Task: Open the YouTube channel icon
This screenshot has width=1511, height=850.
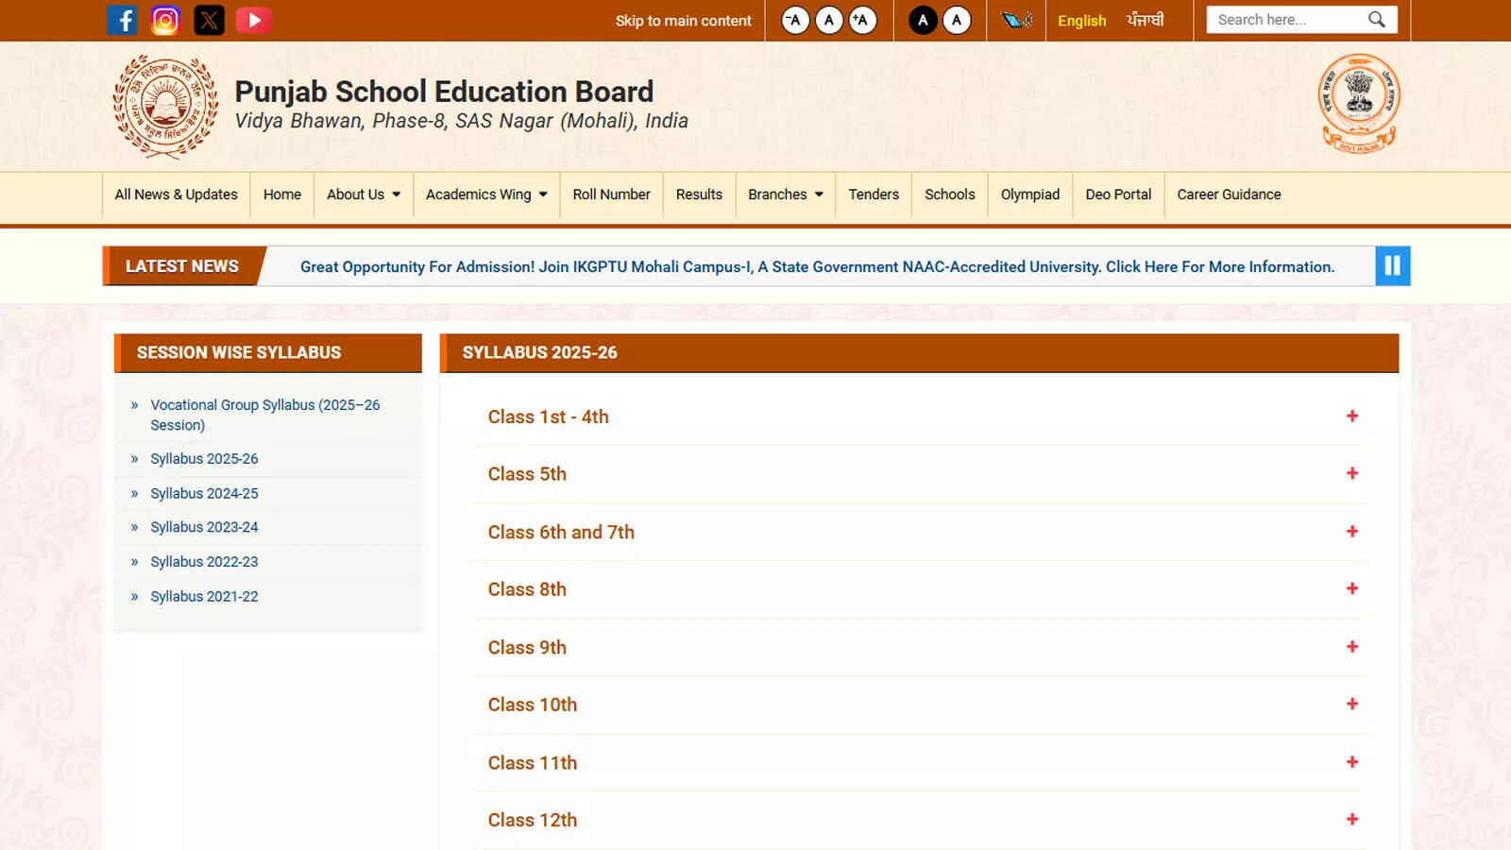Action: 252,20
